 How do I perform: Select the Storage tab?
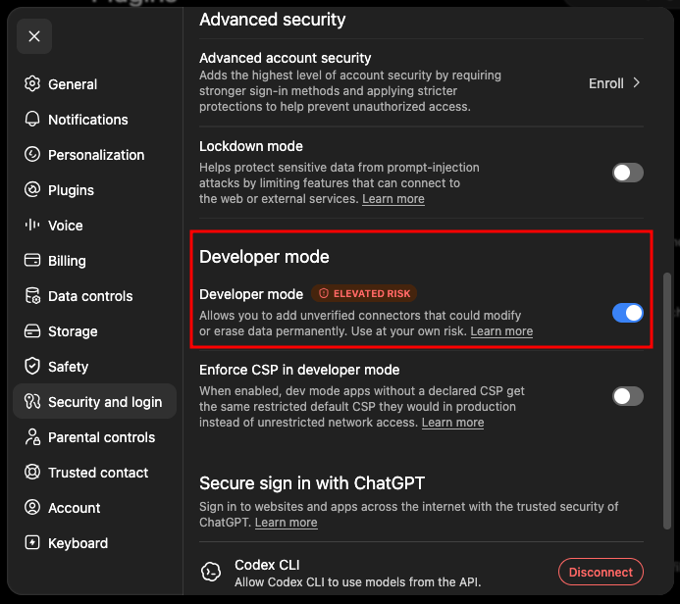tap(94, 331)
